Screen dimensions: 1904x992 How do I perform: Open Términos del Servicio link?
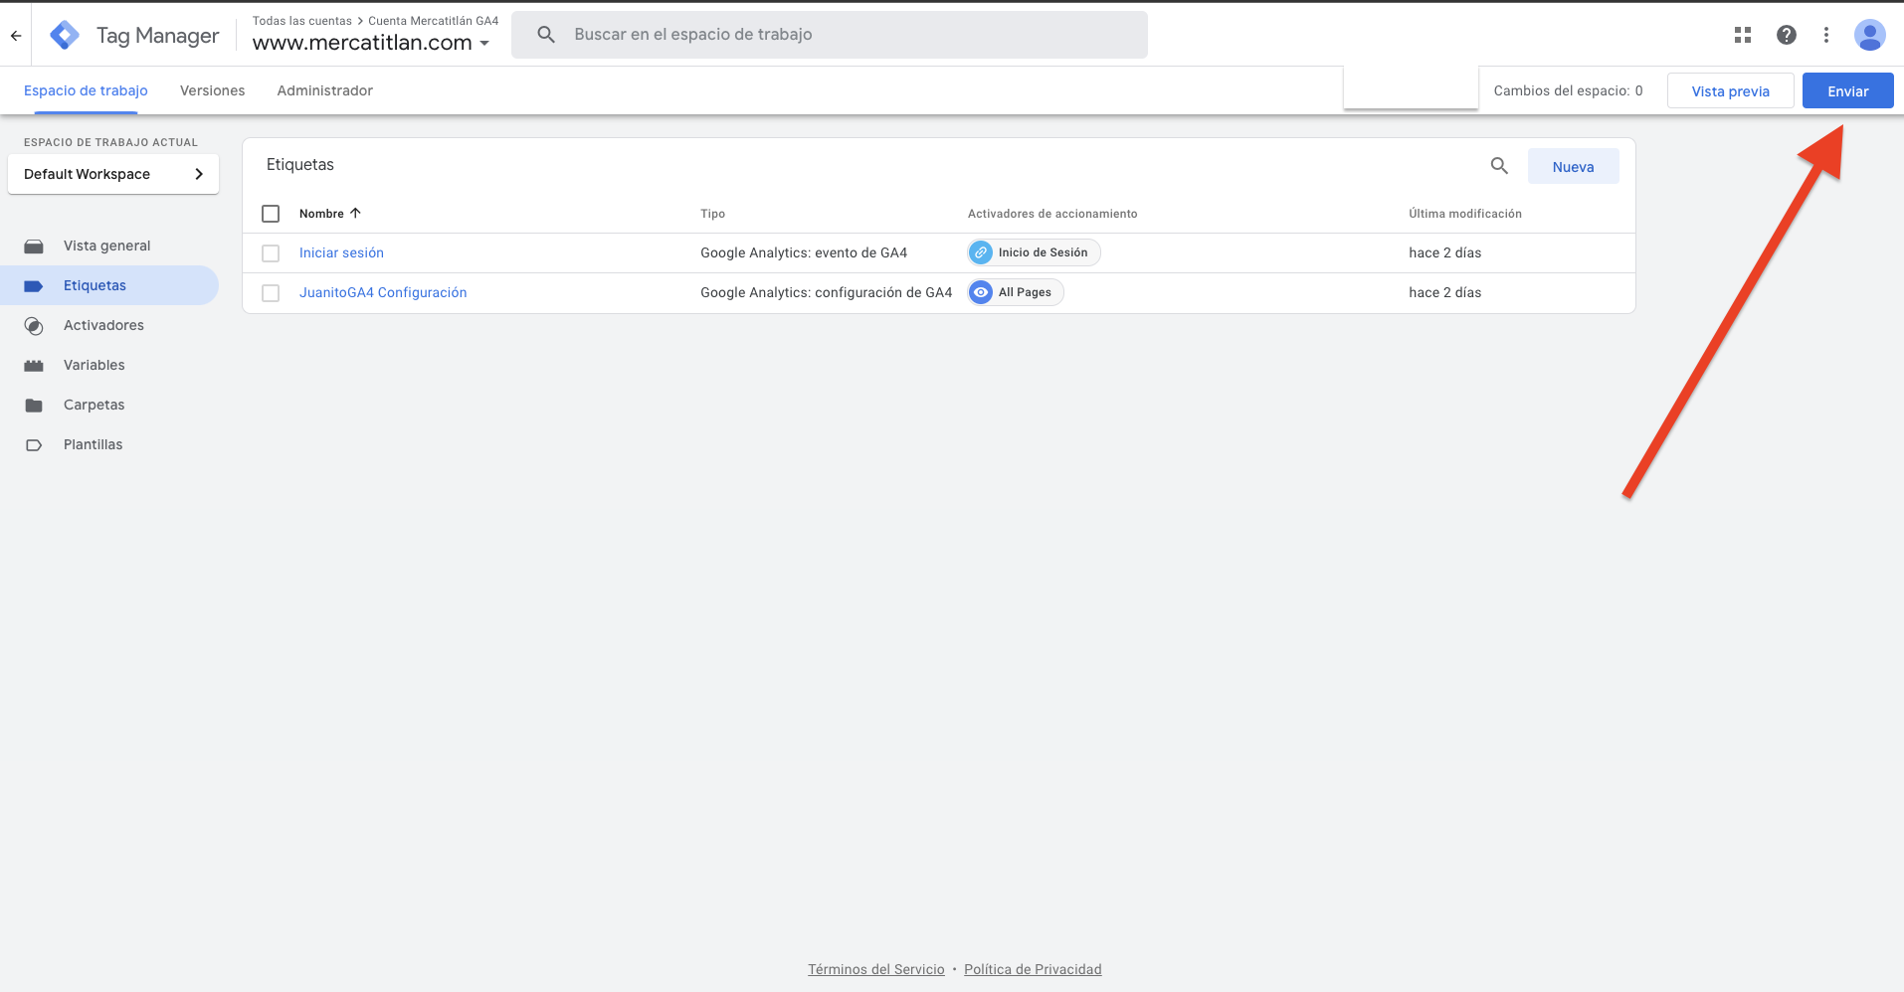[x=875, y=968]
